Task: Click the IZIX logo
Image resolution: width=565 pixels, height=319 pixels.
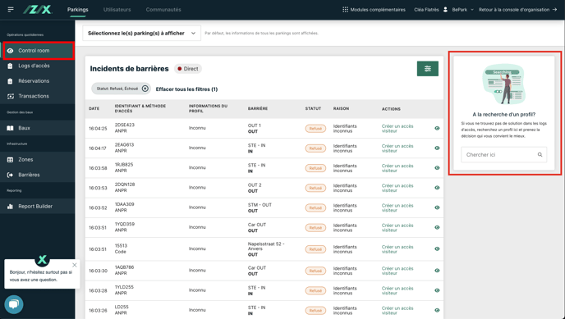Action: (x=38, y=10)
